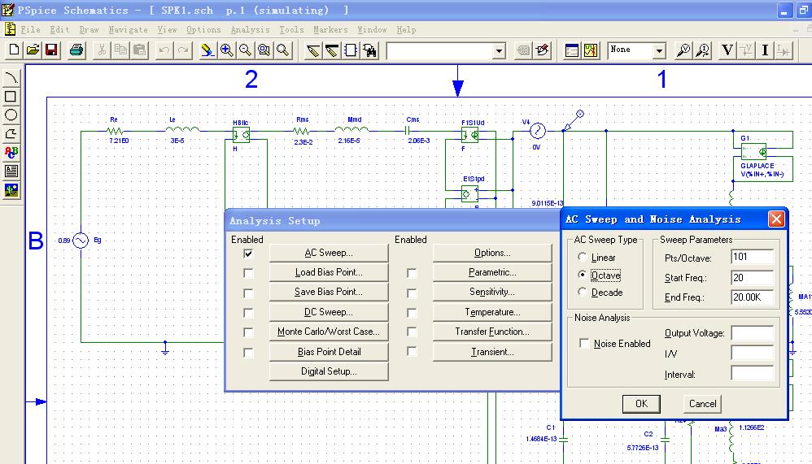The width and height of the screenshot is (812, 464).
Task: Select the Draw Arc tool
Action: coord(11,78)
